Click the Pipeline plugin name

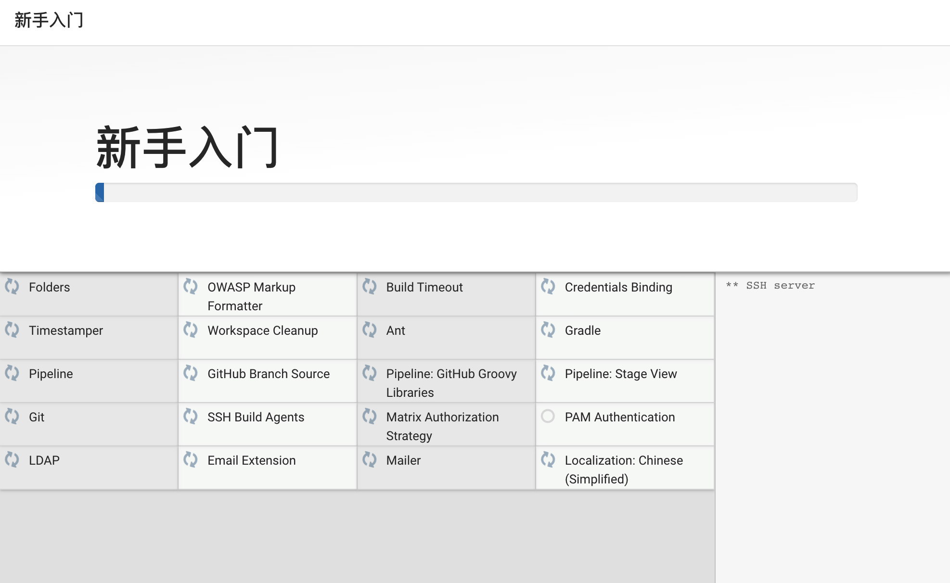point(51,374)
